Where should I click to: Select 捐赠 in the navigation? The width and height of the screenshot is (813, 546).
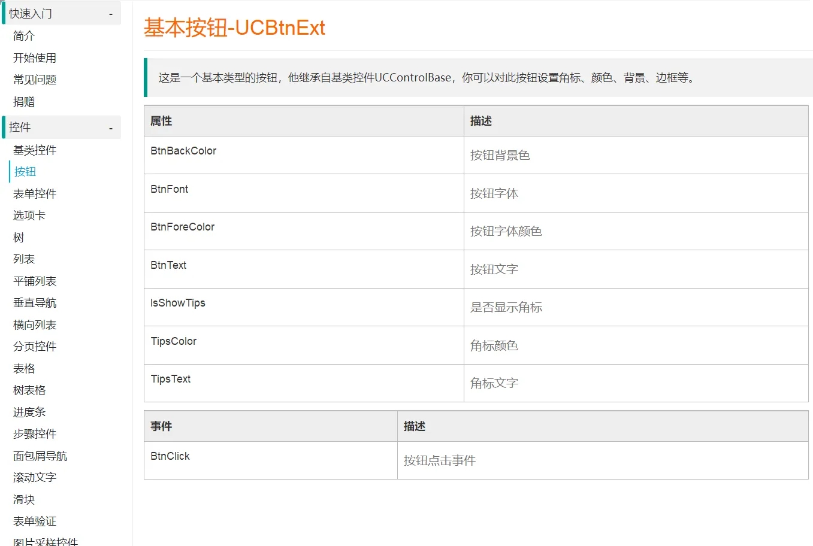click(24, 102)
